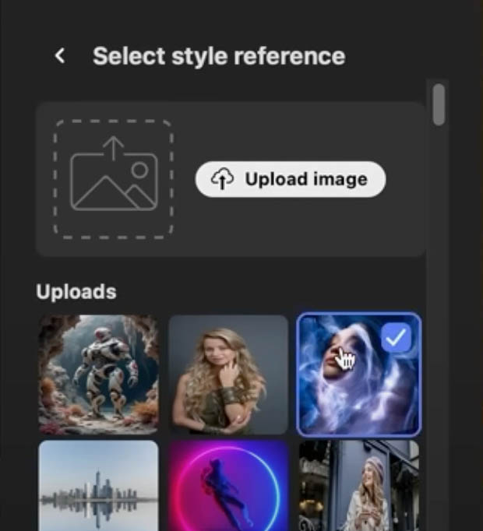Click the "Uploads" section label
The image size is (483, 531).
tap(76, 292)
